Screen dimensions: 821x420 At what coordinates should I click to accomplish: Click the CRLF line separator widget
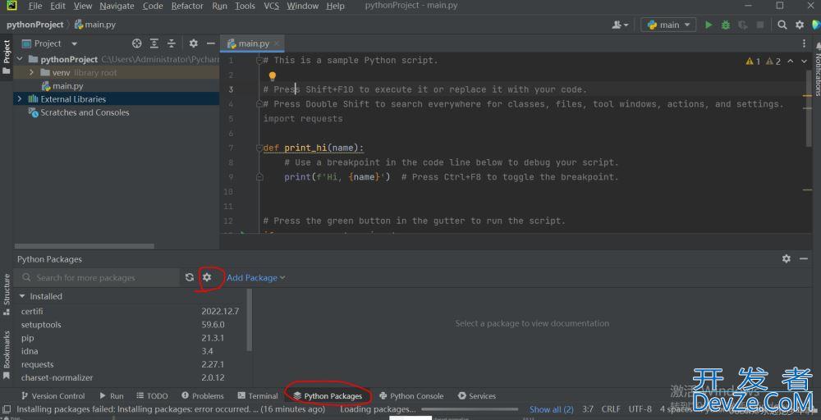coord(611,409)
